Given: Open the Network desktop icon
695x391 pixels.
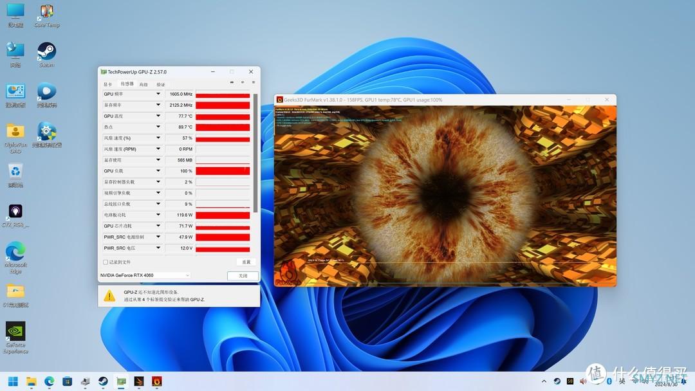Looking at the screenshot, I should 15,55.
